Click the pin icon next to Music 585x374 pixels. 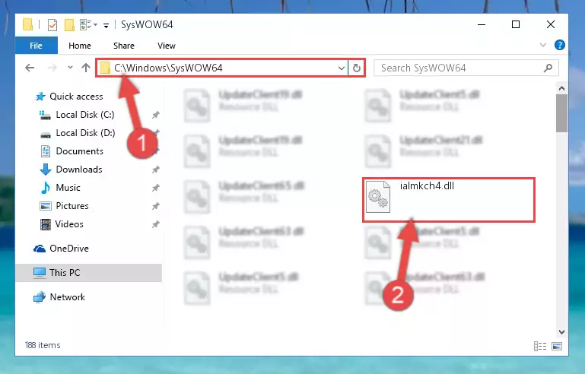(x=156, y=188)
